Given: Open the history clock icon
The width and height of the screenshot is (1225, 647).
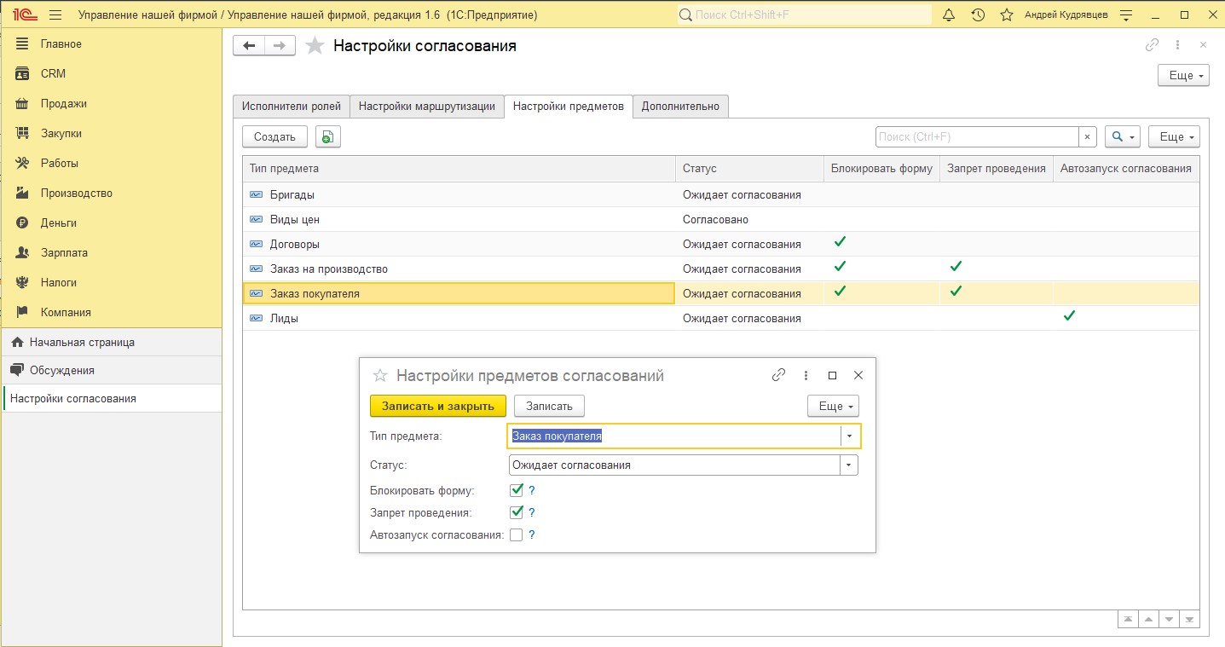Looking at the screenshot, I should [x=978, y=15].
